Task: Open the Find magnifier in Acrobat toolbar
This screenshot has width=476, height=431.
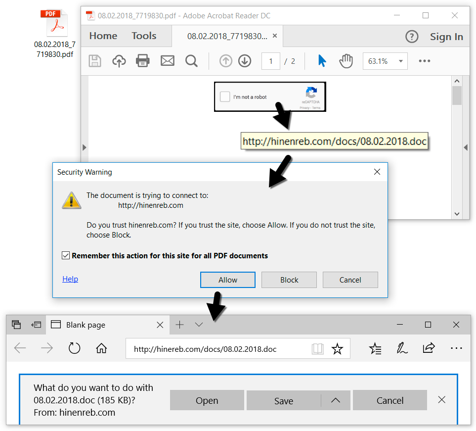Action: click(x=192, y=61)
